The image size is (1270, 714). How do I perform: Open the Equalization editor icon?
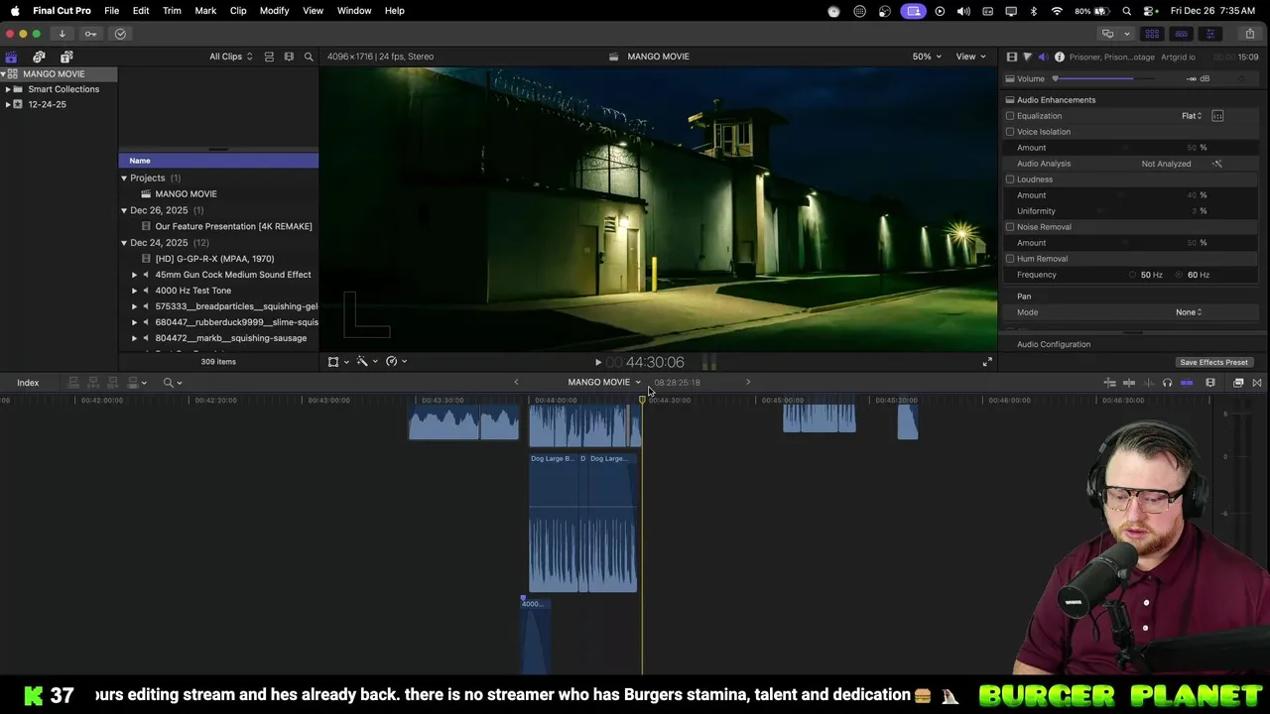[1217, 116]
